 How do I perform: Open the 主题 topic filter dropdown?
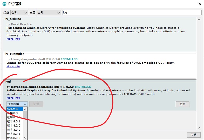[49, 12]
